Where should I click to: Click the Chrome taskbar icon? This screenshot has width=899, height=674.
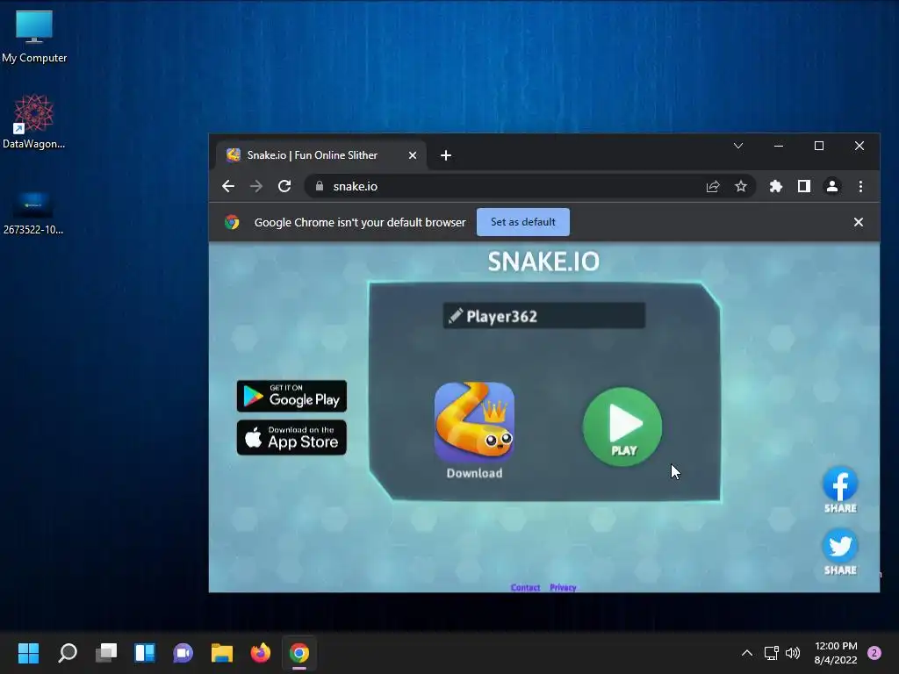pos(299,653)
